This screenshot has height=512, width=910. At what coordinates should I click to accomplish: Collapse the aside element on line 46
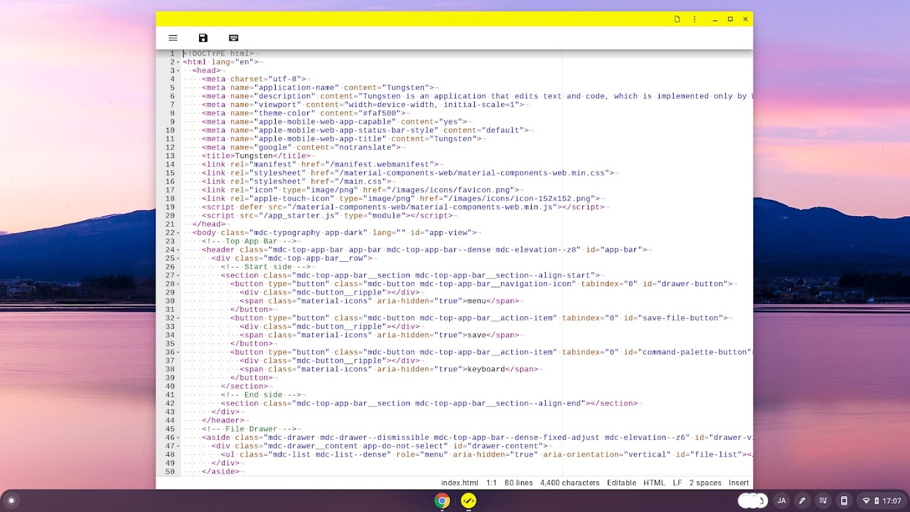click(179, 438)
